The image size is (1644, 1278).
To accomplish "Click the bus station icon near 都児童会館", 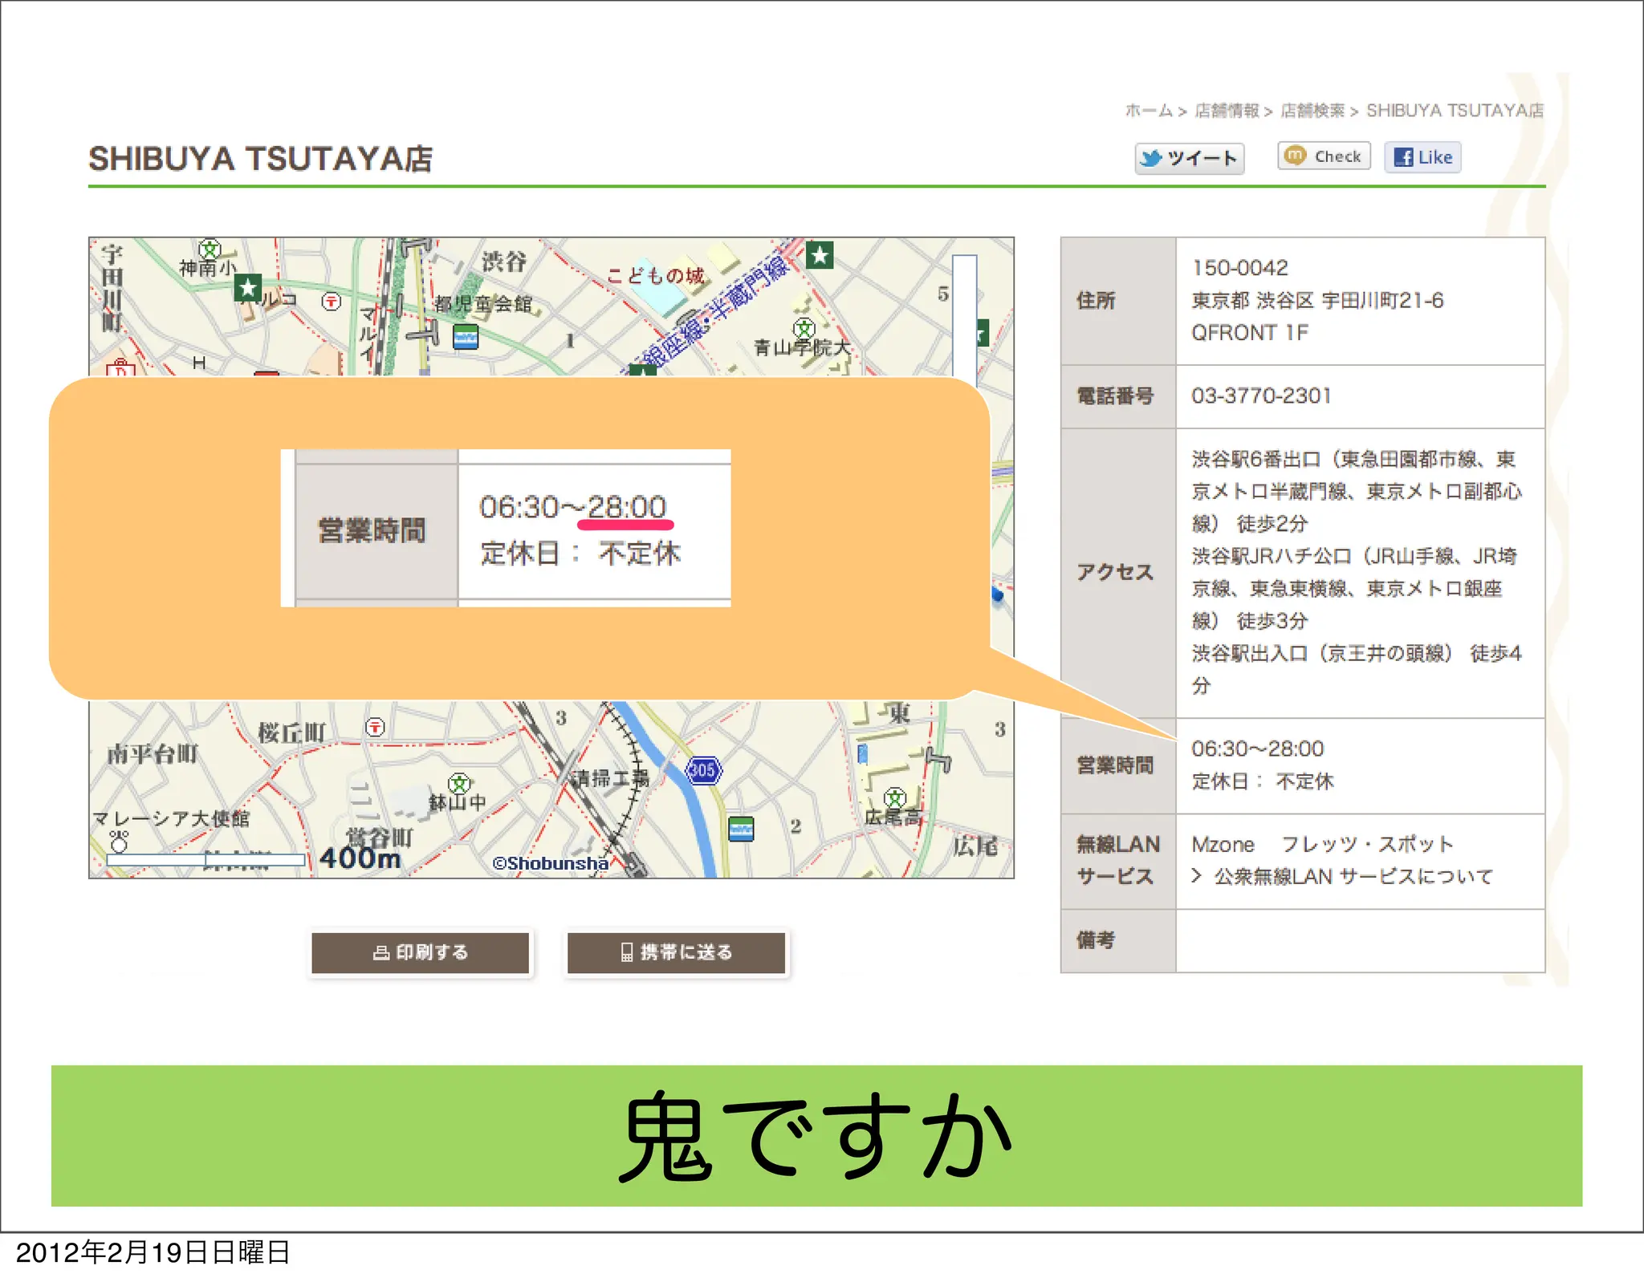I will click(x=466, y=337).
